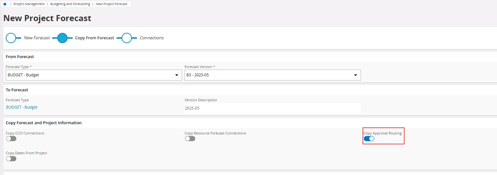
Task: Click the Version Description field with 2025-05
Action: tap(273, 108)
